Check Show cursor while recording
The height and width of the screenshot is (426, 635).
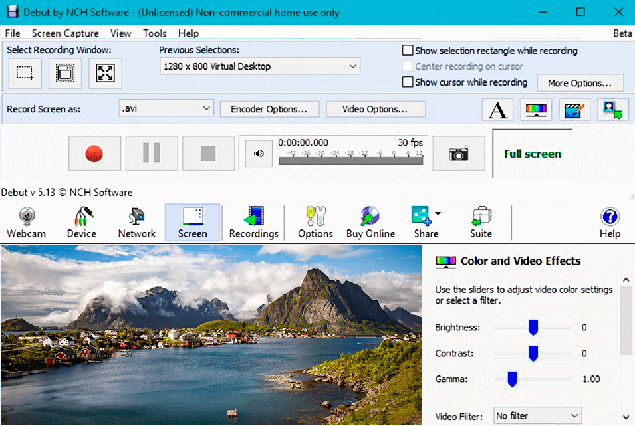click(406, 82)
